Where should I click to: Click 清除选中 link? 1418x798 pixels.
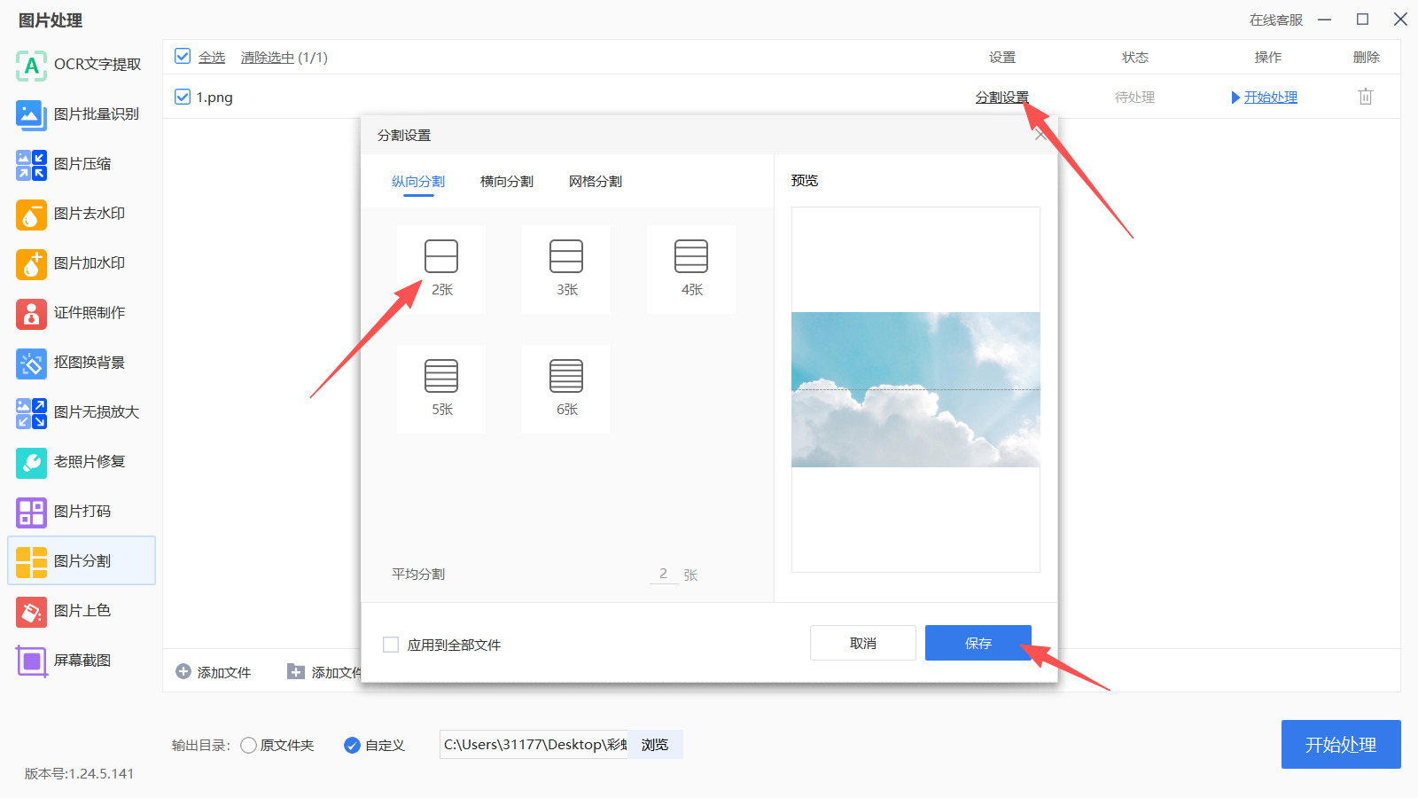268,57
